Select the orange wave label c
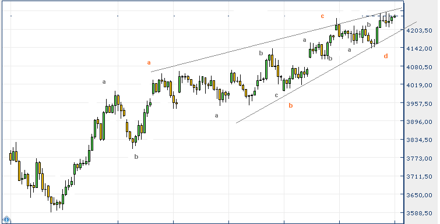Viewport: 440px width, 224px height. (322, 16)
